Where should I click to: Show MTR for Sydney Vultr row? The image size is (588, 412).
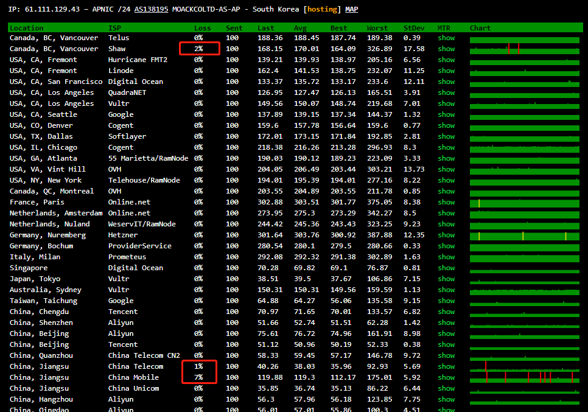point(446,290)
